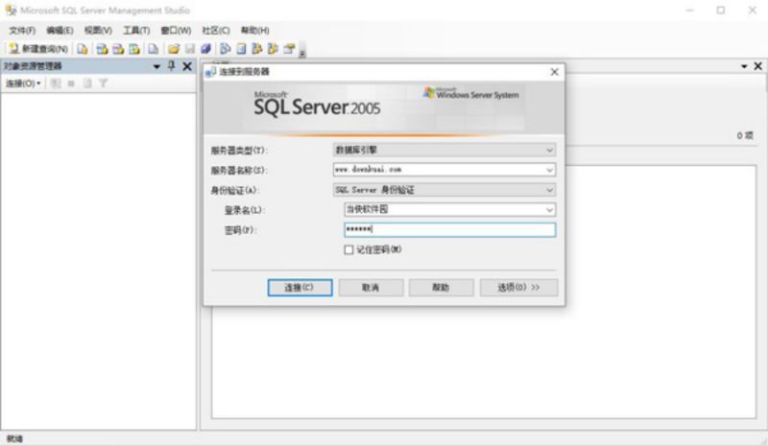Screen dimensions: 768x446
Task: Open the Object Explorer panel position dropdown arrow
Action: 156,66
